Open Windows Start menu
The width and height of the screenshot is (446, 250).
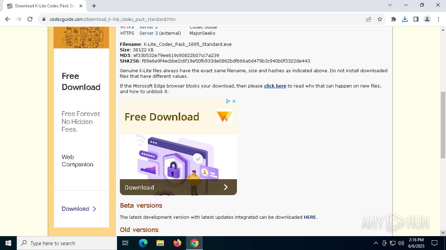point(8,243)
